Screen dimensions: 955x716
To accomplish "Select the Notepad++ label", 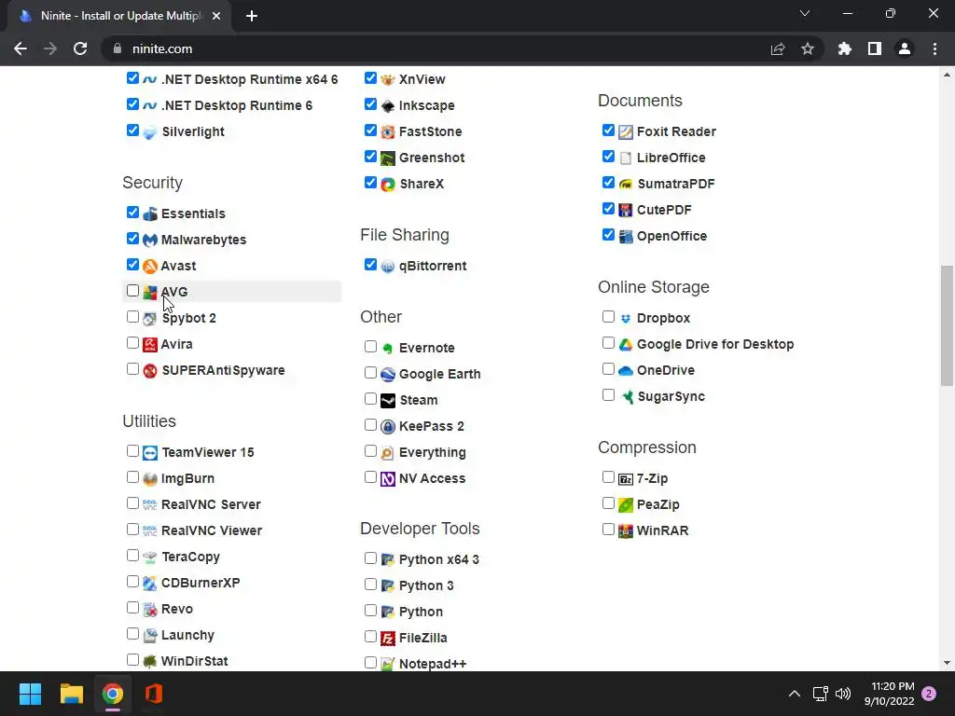I will [433, 664].
